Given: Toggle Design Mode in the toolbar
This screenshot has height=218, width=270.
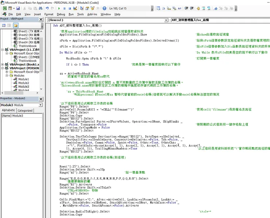Looking at the screenshot, I should click(76, 8).
